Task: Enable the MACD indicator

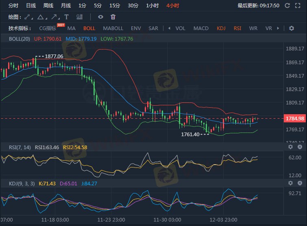Action: click(x=201, y=28)
